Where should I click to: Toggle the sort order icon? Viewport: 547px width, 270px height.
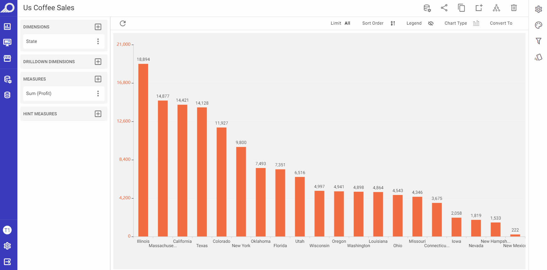tap(393, 23)
